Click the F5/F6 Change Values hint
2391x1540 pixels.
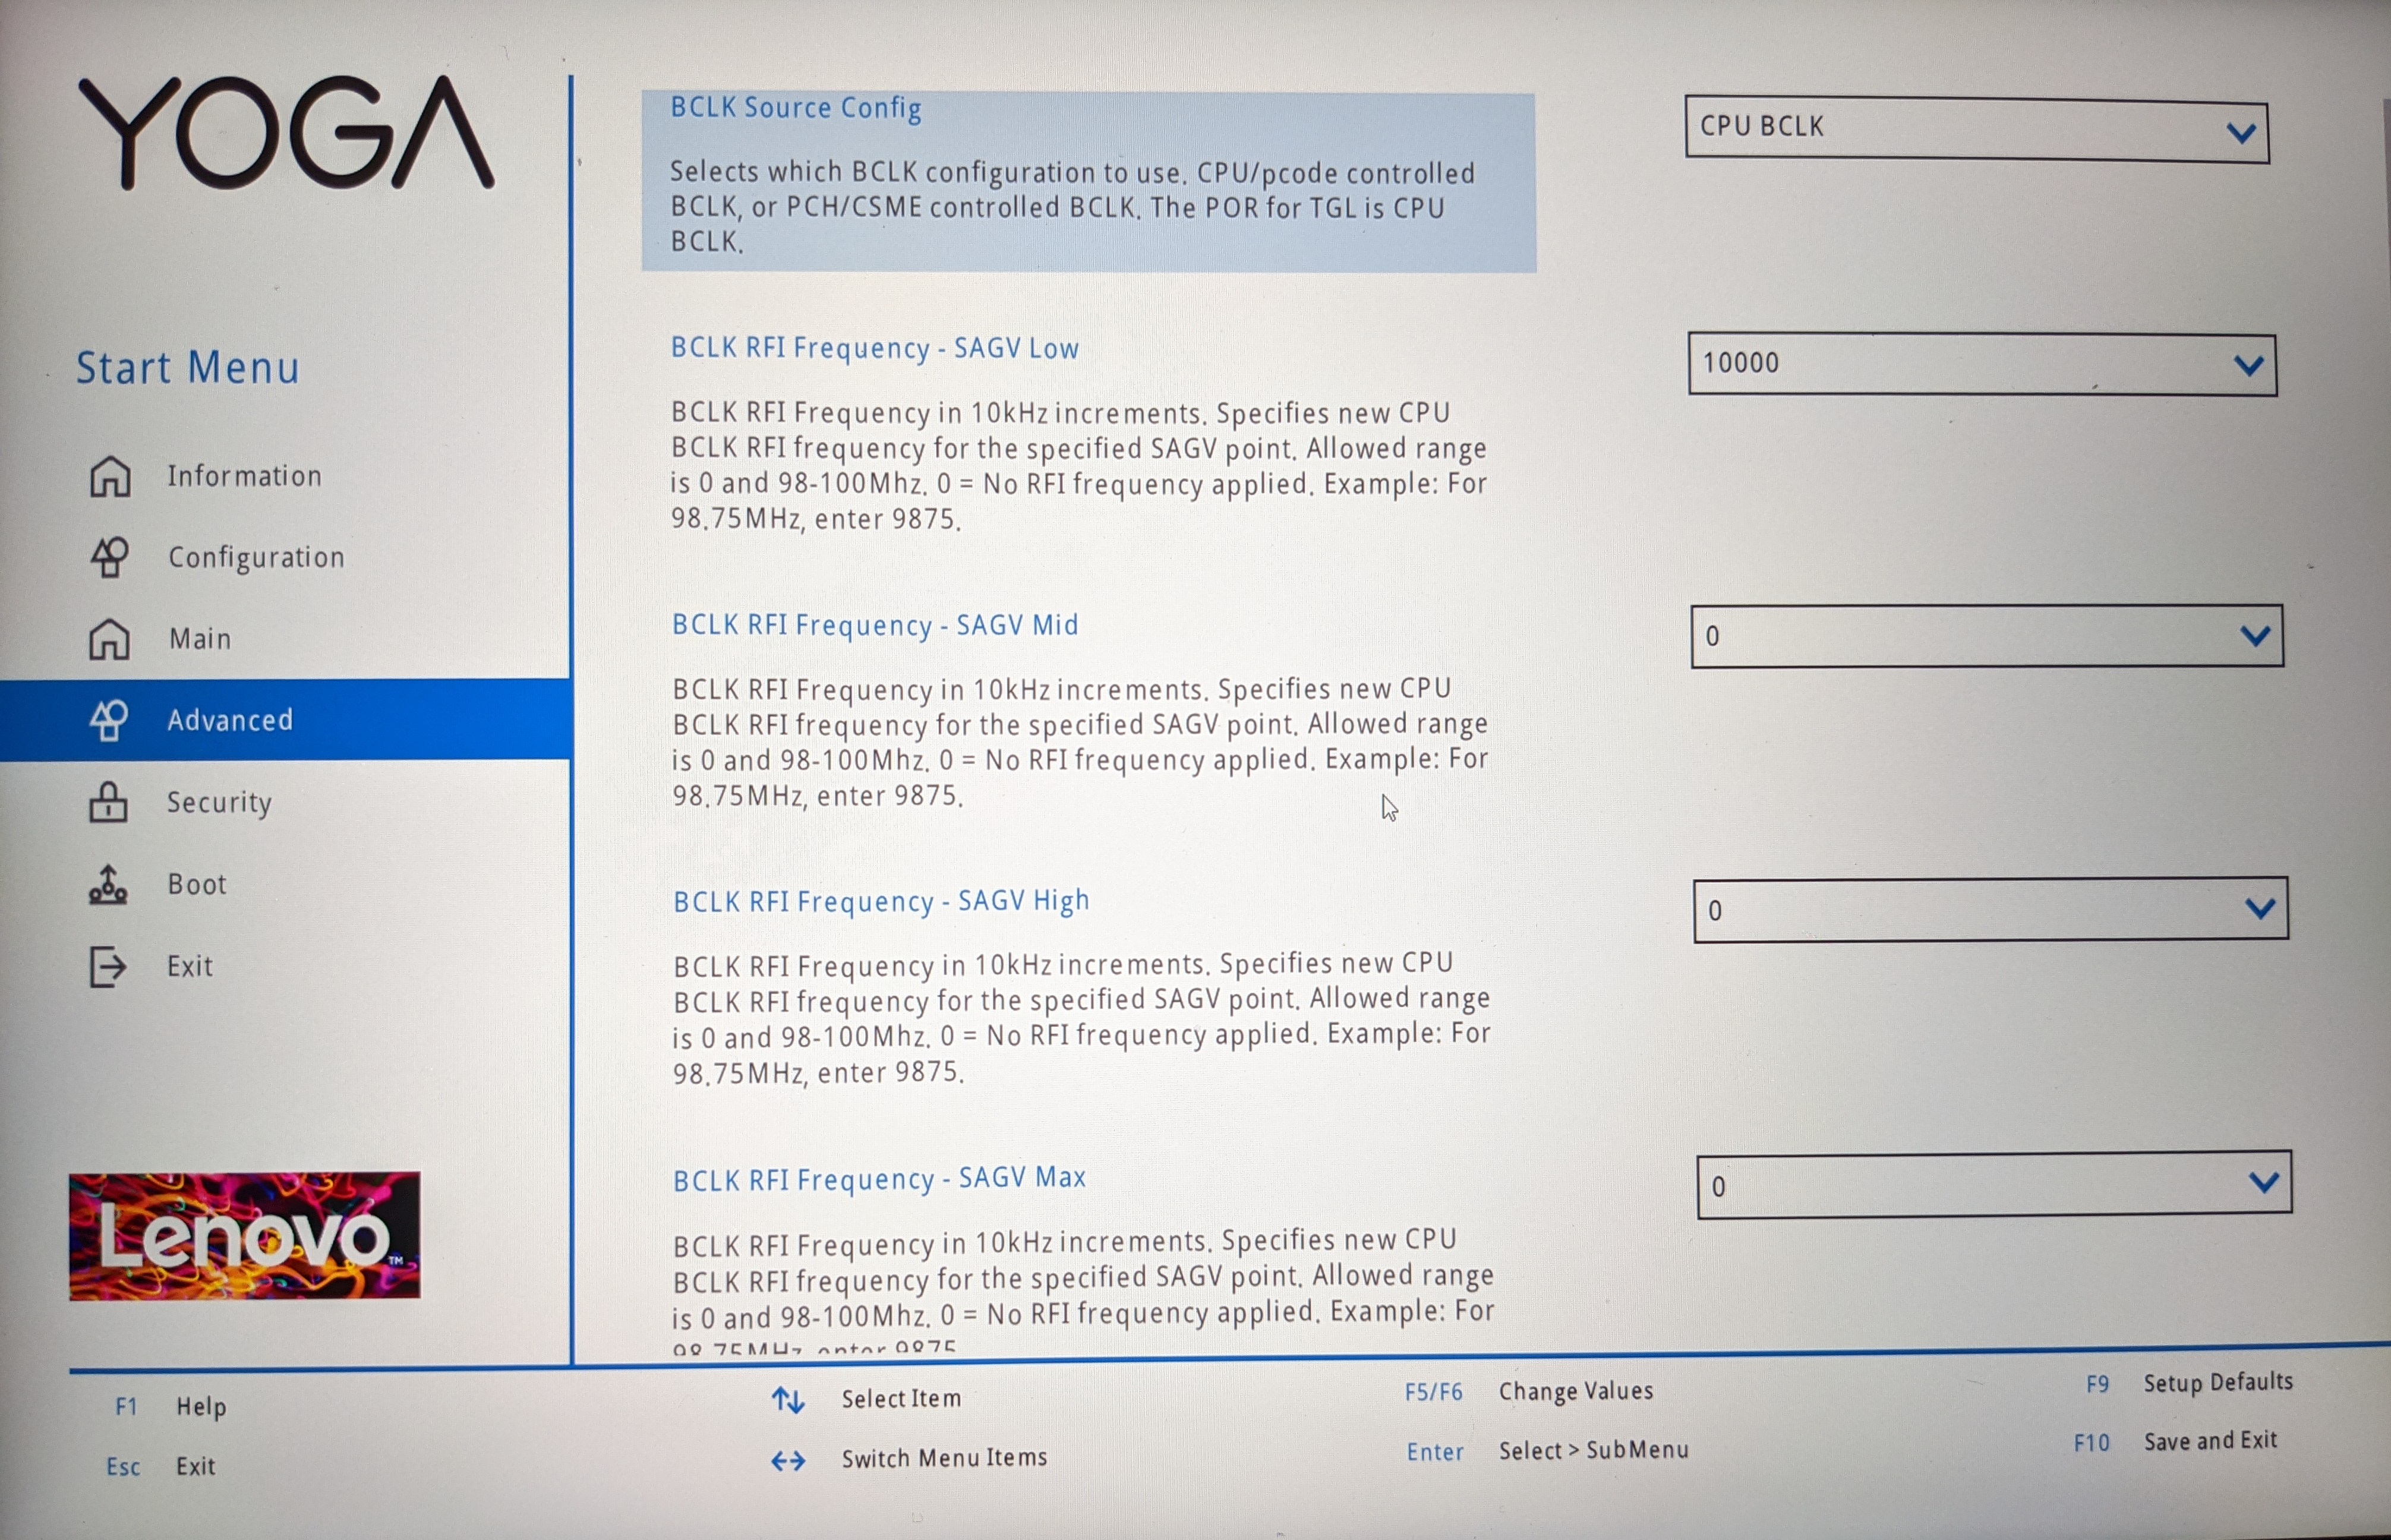pyautogui.click(x=1529, y=1391)
